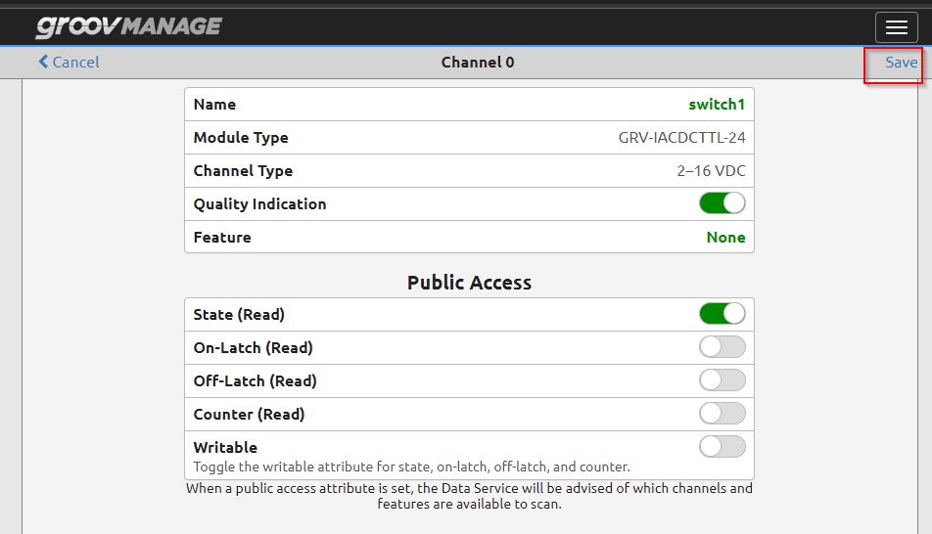Enable Counter (Read) public access
The width and height of the screenshot is (932, 534).
point(722,414)
